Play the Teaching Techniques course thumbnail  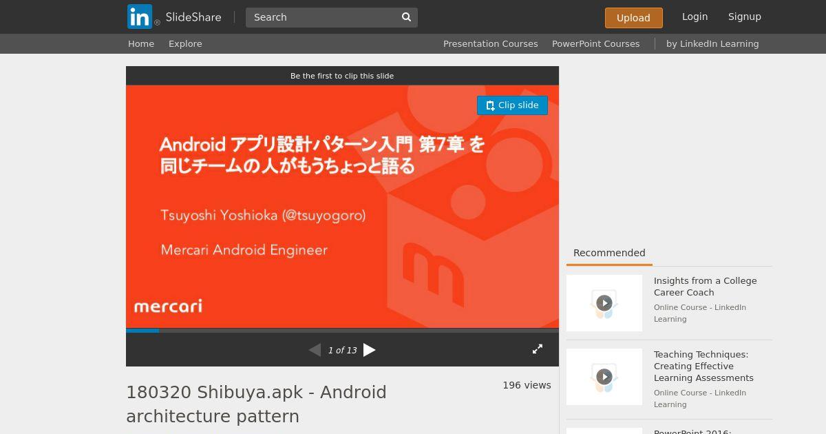(604, 377)
